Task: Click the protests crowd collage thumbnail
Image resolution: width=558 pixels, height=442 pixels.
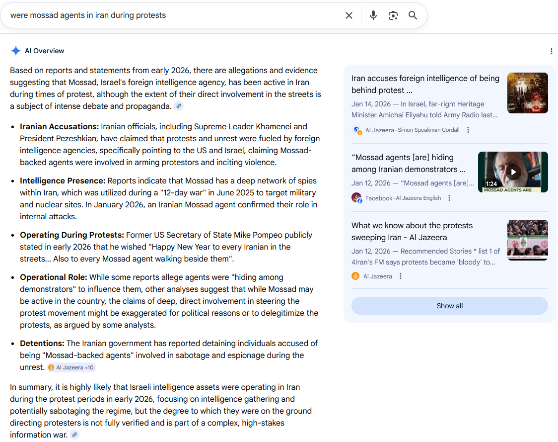Action: [527, 240]
